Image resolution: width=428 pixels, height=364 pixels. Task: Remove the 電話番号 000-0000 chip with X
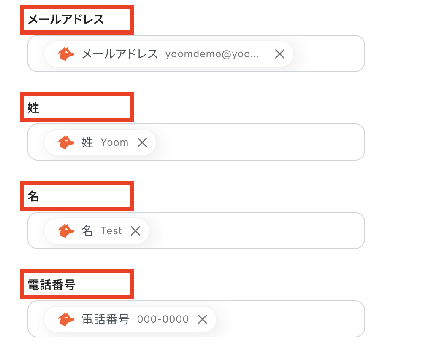(203, 319)
